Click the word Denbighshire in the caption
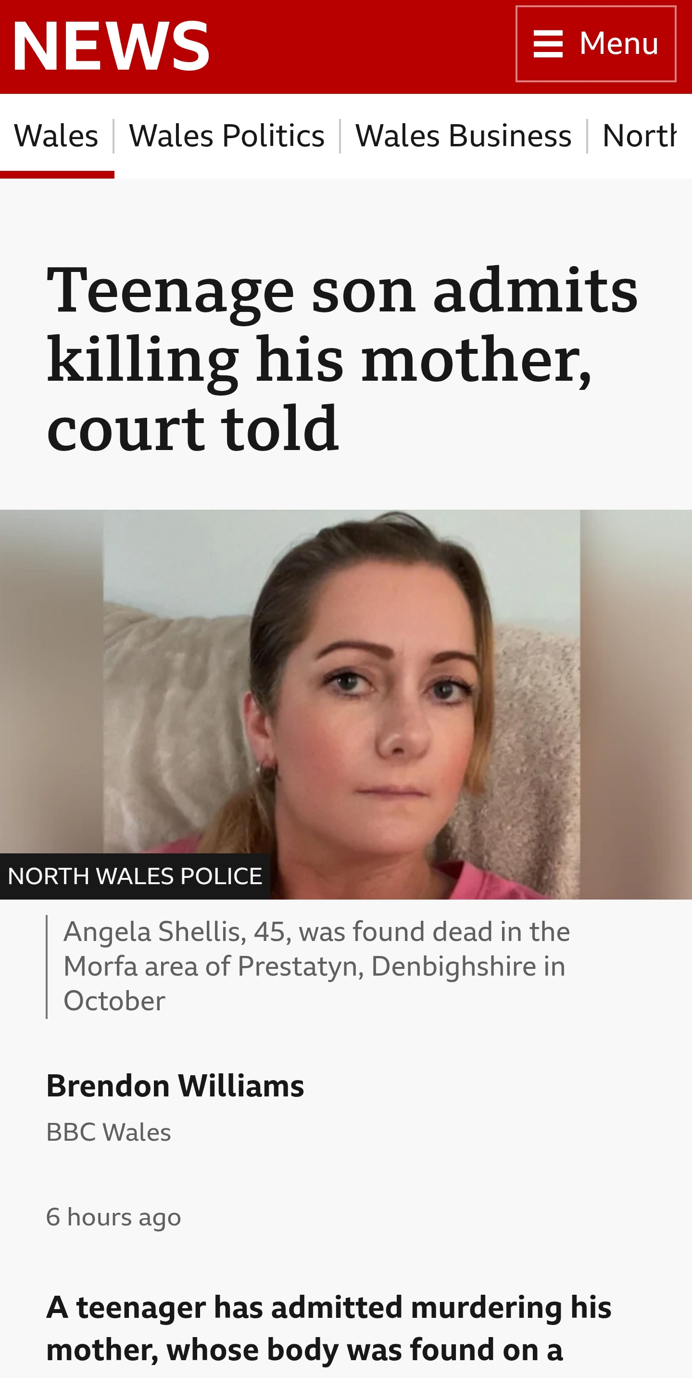 pyautogui.click(x=453, y=966)
